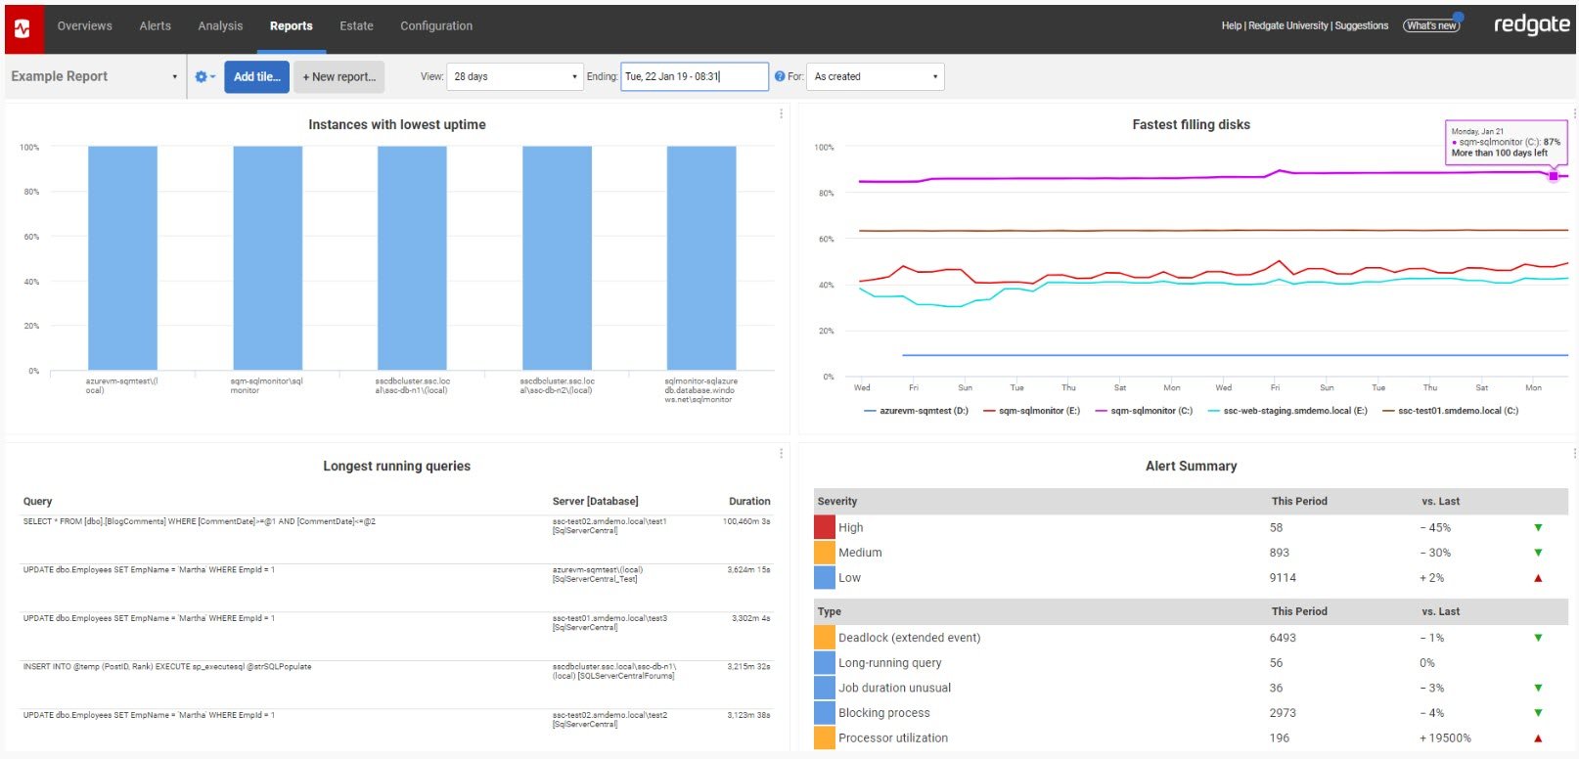This screenshot has width=1579, height=759.
Task: Toggle ssc-web-staging.smdemo.local (E:) legend series
Action: (x=1287, y=411)
